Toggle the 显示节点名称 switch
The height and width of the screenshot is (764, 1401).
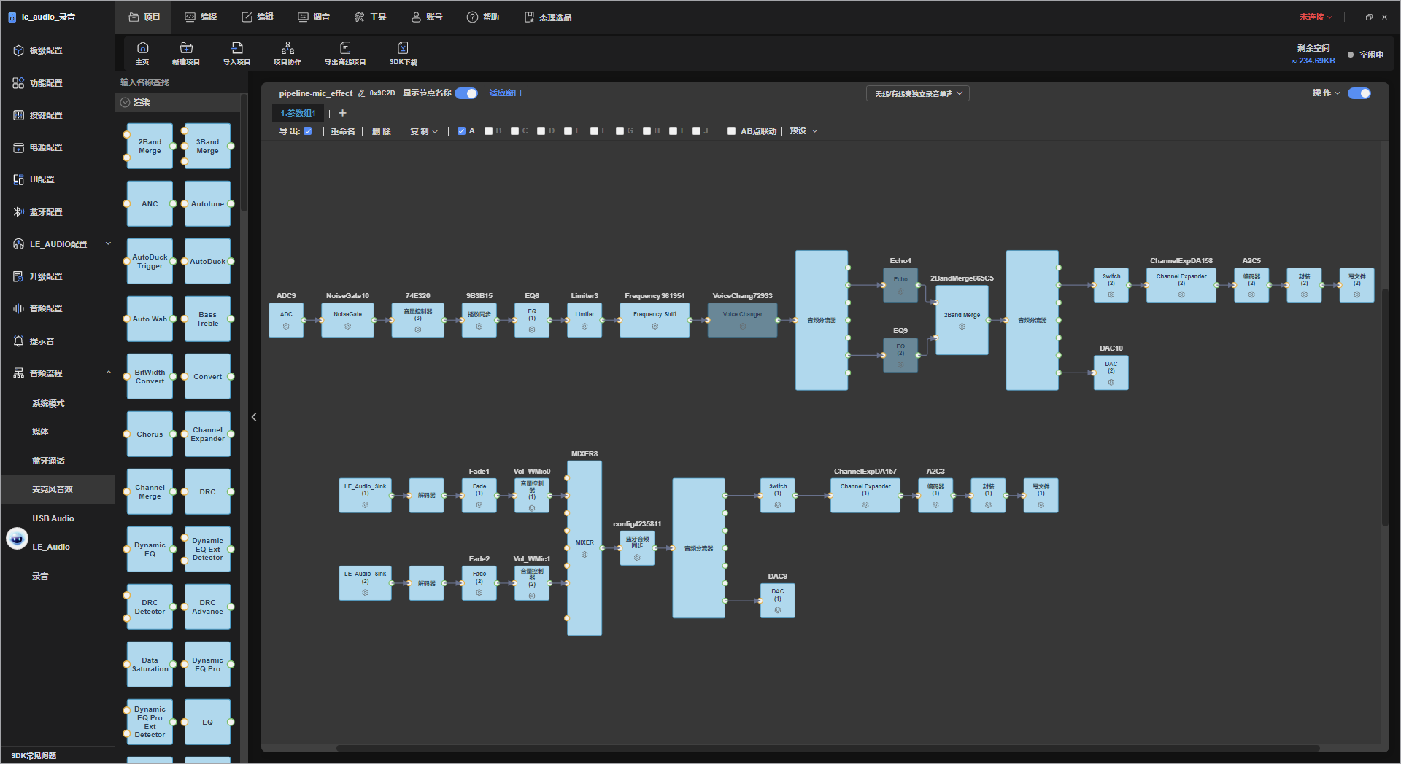pyautogui.click(x=466, y=93)
